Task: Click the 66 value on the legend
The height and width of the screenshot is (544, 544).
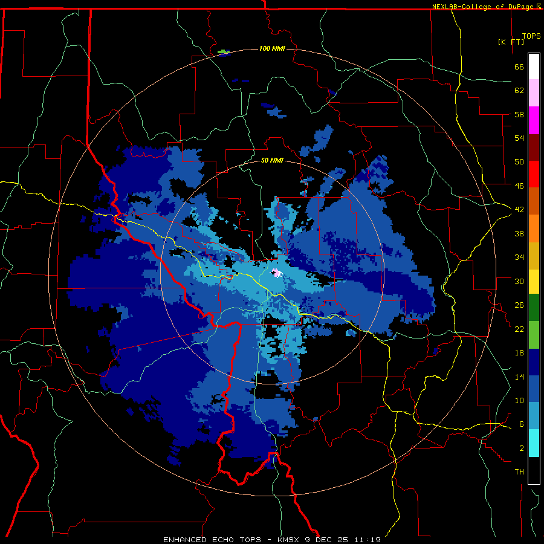Action: [x=519, y=66]
